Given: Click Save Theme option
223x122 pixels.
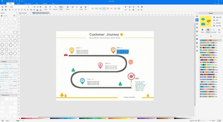Looking at the screenshot, I should coord(217,26).
